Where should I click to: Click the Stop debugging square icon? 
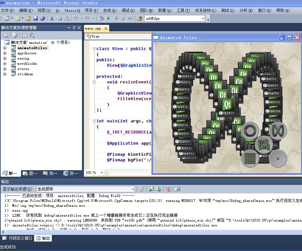(x=123, y=18)
